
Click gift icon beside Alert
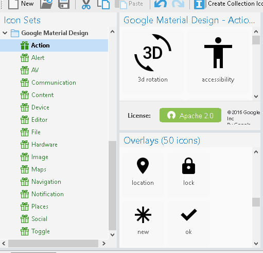point(25,58)
